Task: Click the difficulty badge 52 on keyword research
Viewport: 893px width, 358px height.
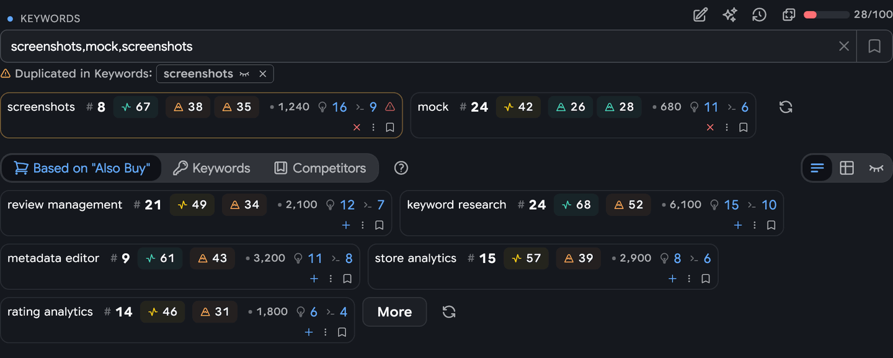Action: click(x=628, y=205)
